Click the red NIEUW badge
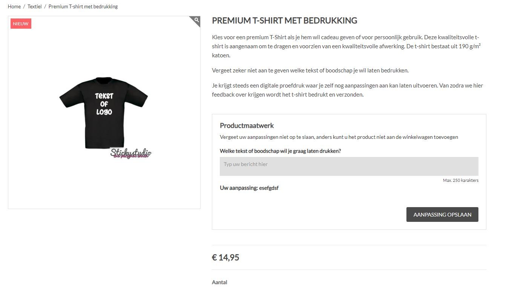 [x=21, y=24]
